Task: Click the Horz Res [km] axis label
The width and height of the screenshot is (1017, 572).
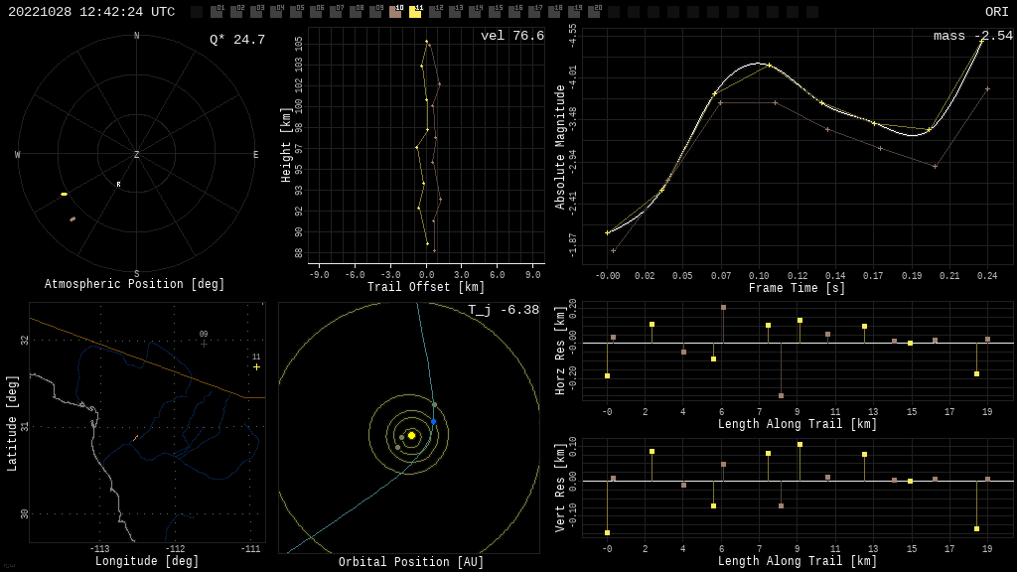Action: (x=560, y=351)
